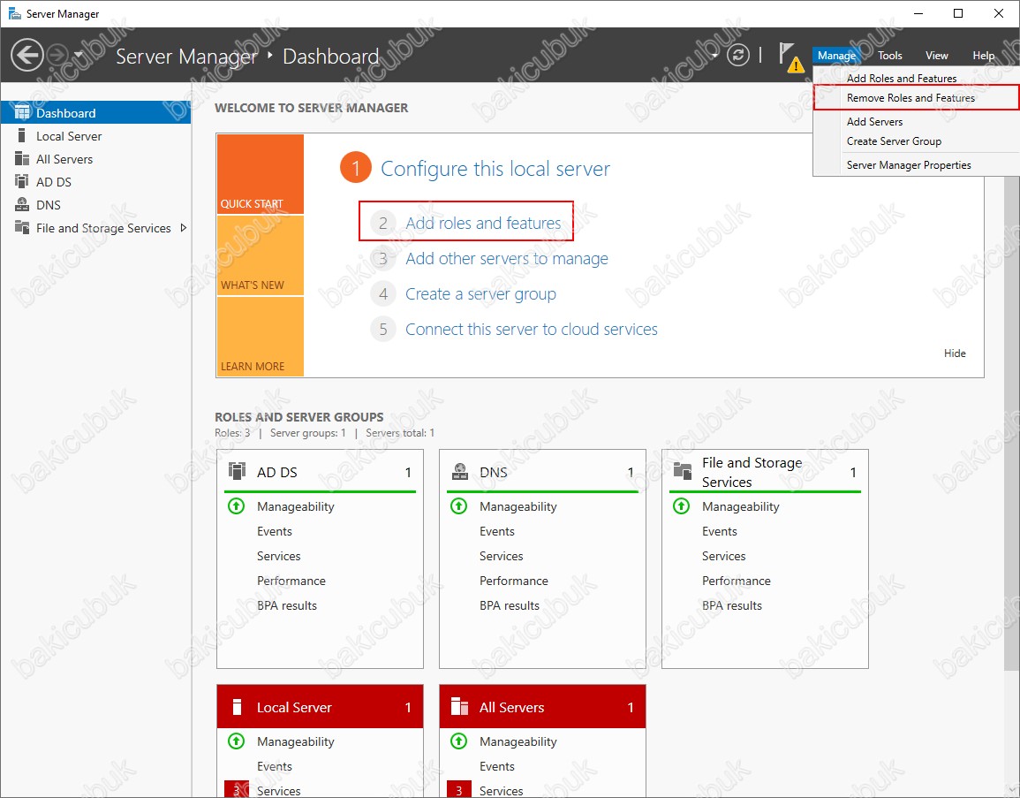Open the View menu

[x=937, y=56]
